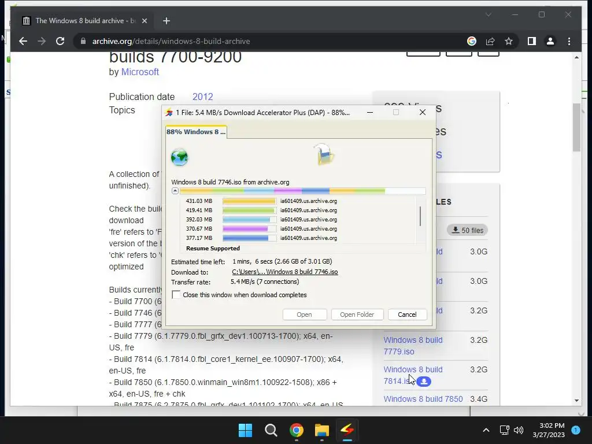Click the DAP globe icon
Screen dimensions: 592x444
pos(179,157)
